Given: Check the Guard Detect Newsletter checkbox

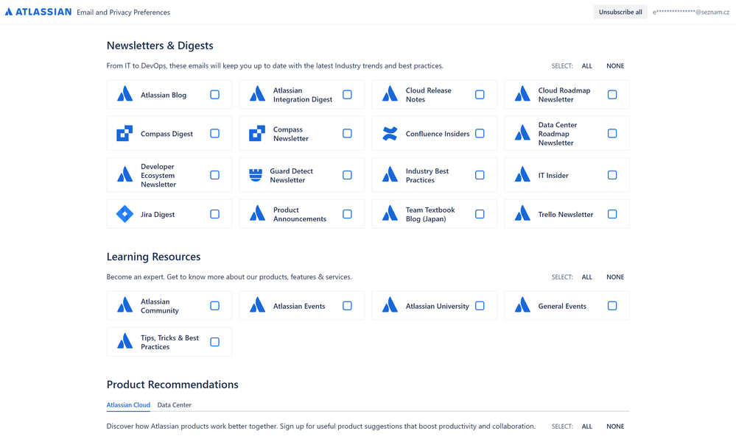Looking at the screenshot, I should [x=347, y=175].
